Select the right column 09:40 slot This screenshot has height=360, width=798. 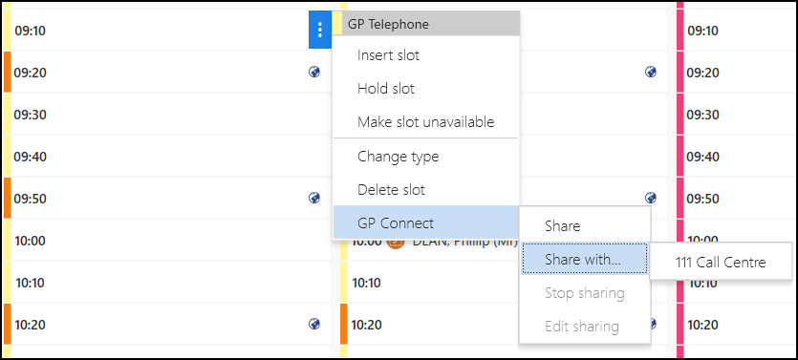[738, 156]
